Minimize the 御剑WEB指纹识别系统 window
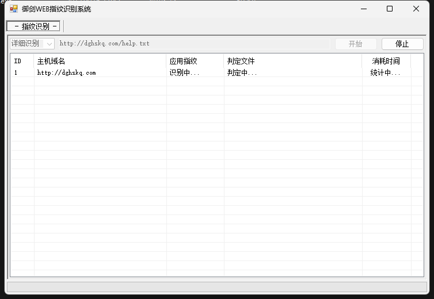This screenshot has width=434, height=299. click(x=363, y=9)
